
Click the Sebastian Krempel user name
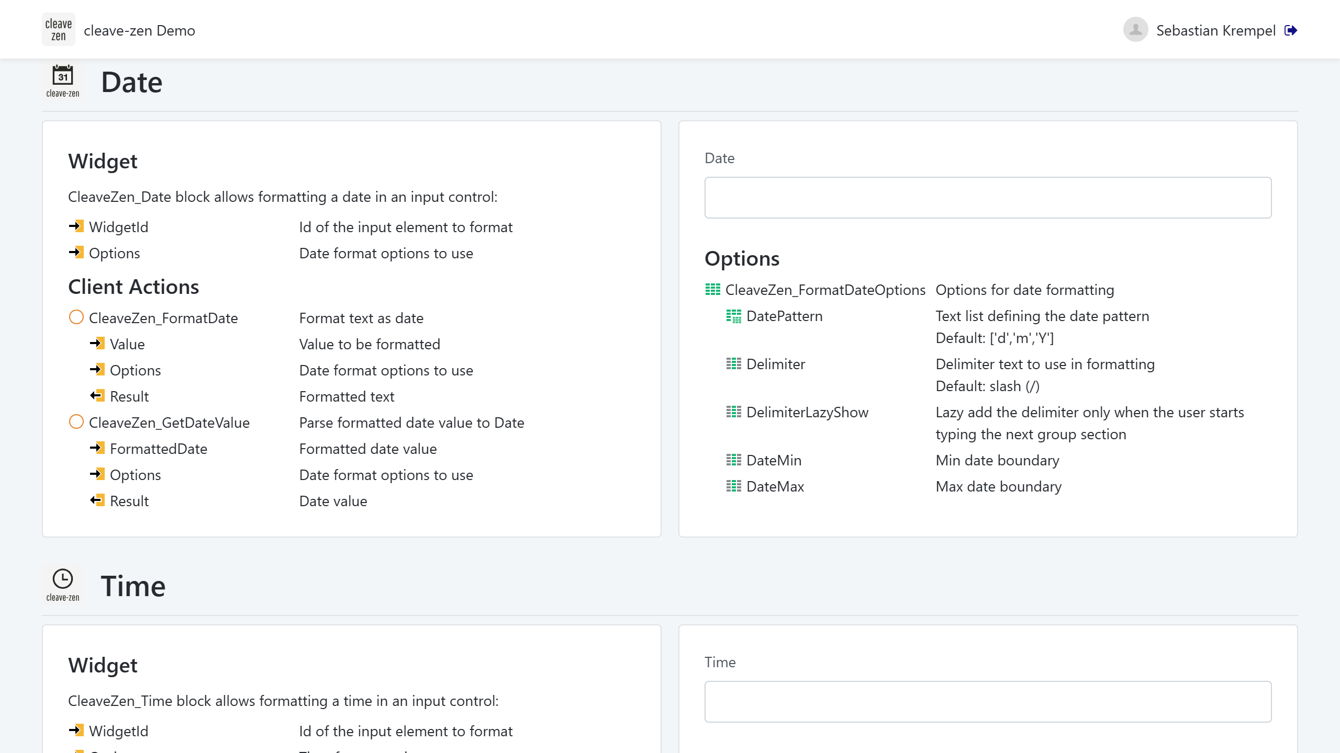click(x=1215, y=30)
